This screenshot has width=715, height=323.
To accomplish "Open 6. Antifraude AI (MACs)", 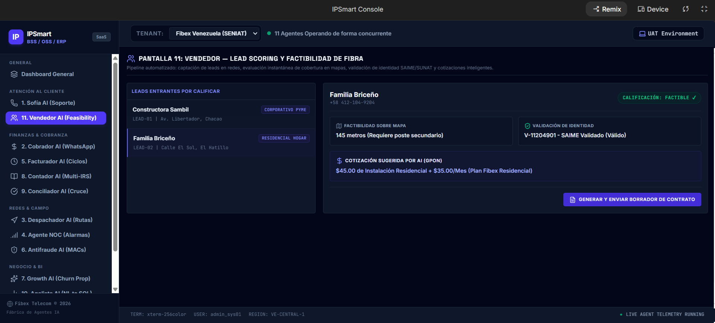I will tap(56, 250).
